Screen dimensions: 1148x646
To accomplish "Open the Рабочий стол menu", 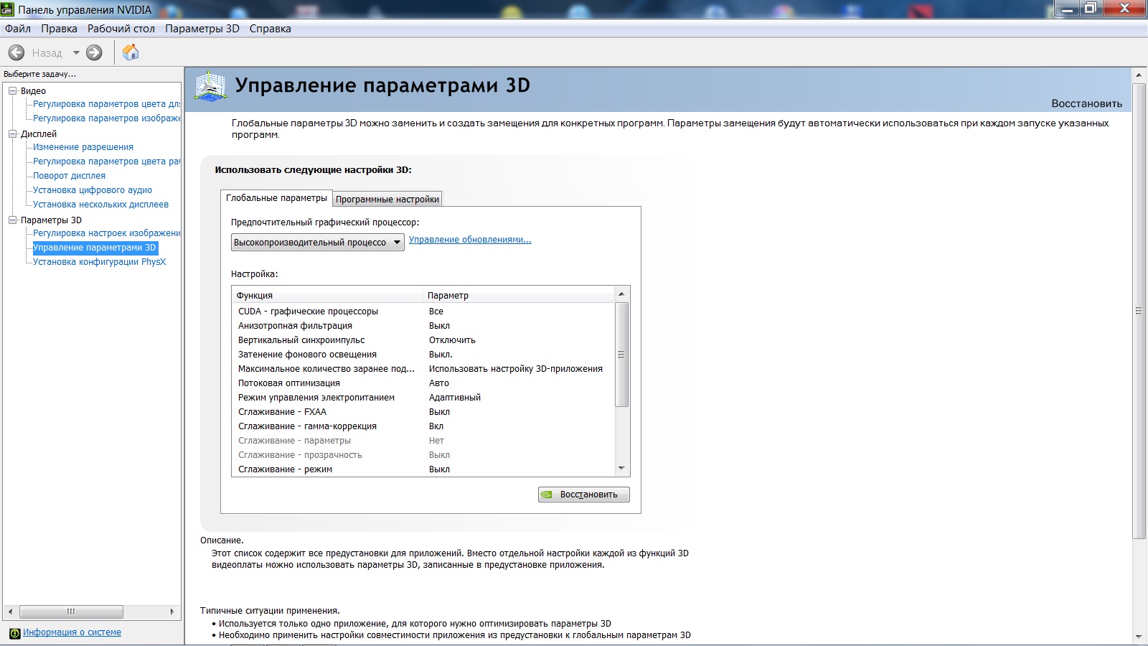I will tap(121, 29).
